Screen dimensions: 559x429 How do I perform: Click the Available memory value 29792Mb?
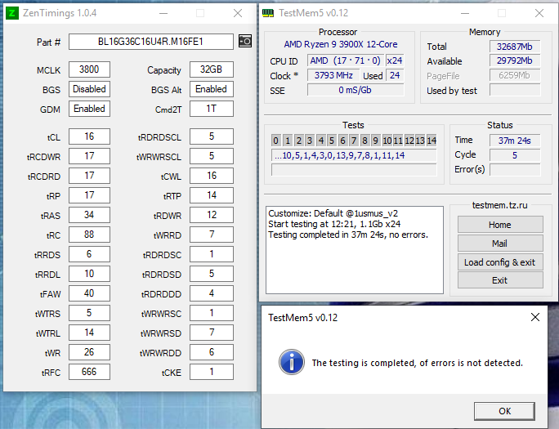515,60
